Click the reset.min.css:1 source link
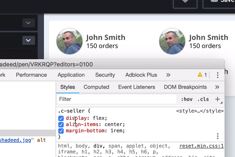This screenshot has height=157, width=235. point(201,146)
